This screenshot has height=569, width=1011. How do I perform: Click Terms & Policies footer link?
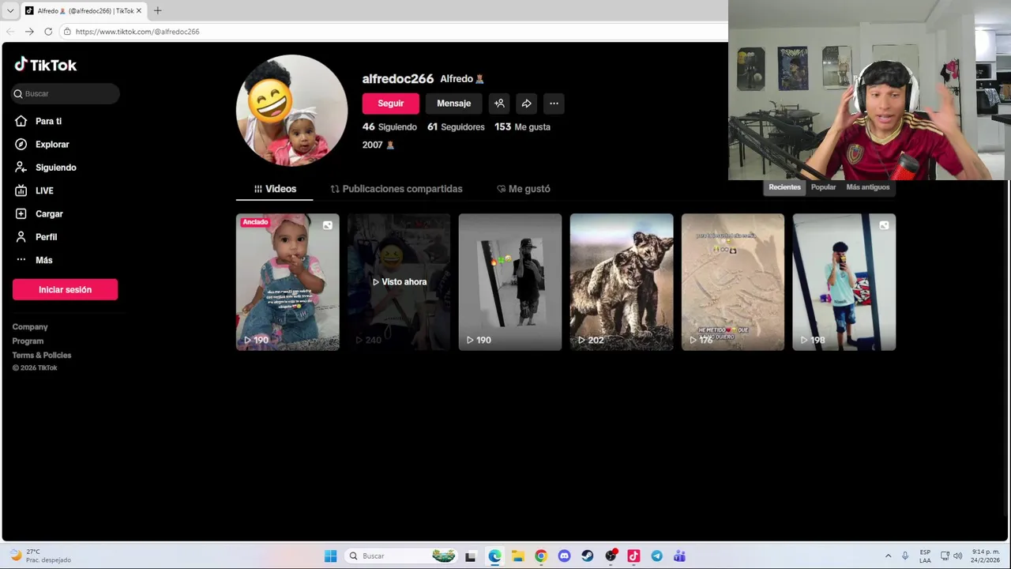click(x=42, y=356)
